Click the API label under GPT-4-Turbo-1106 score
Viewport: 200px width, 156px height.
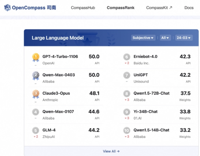[97, 63]
